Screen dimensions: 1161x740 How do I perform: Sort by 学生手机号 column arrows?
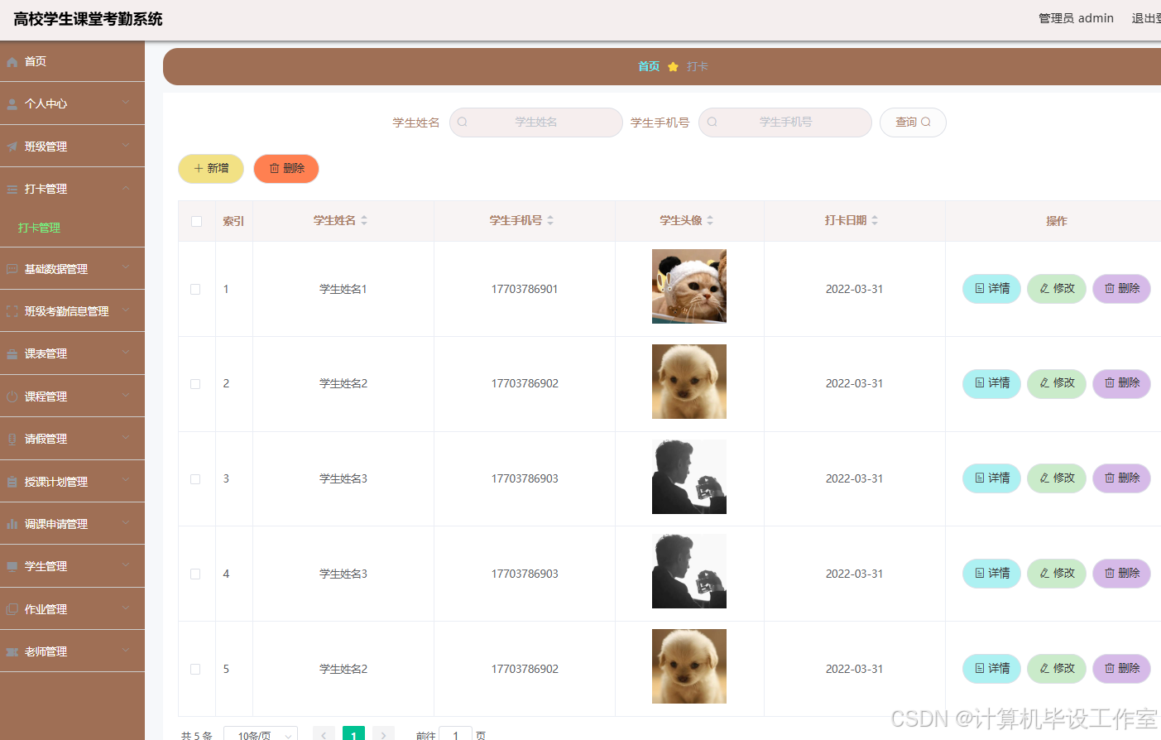tap(550, 220)
